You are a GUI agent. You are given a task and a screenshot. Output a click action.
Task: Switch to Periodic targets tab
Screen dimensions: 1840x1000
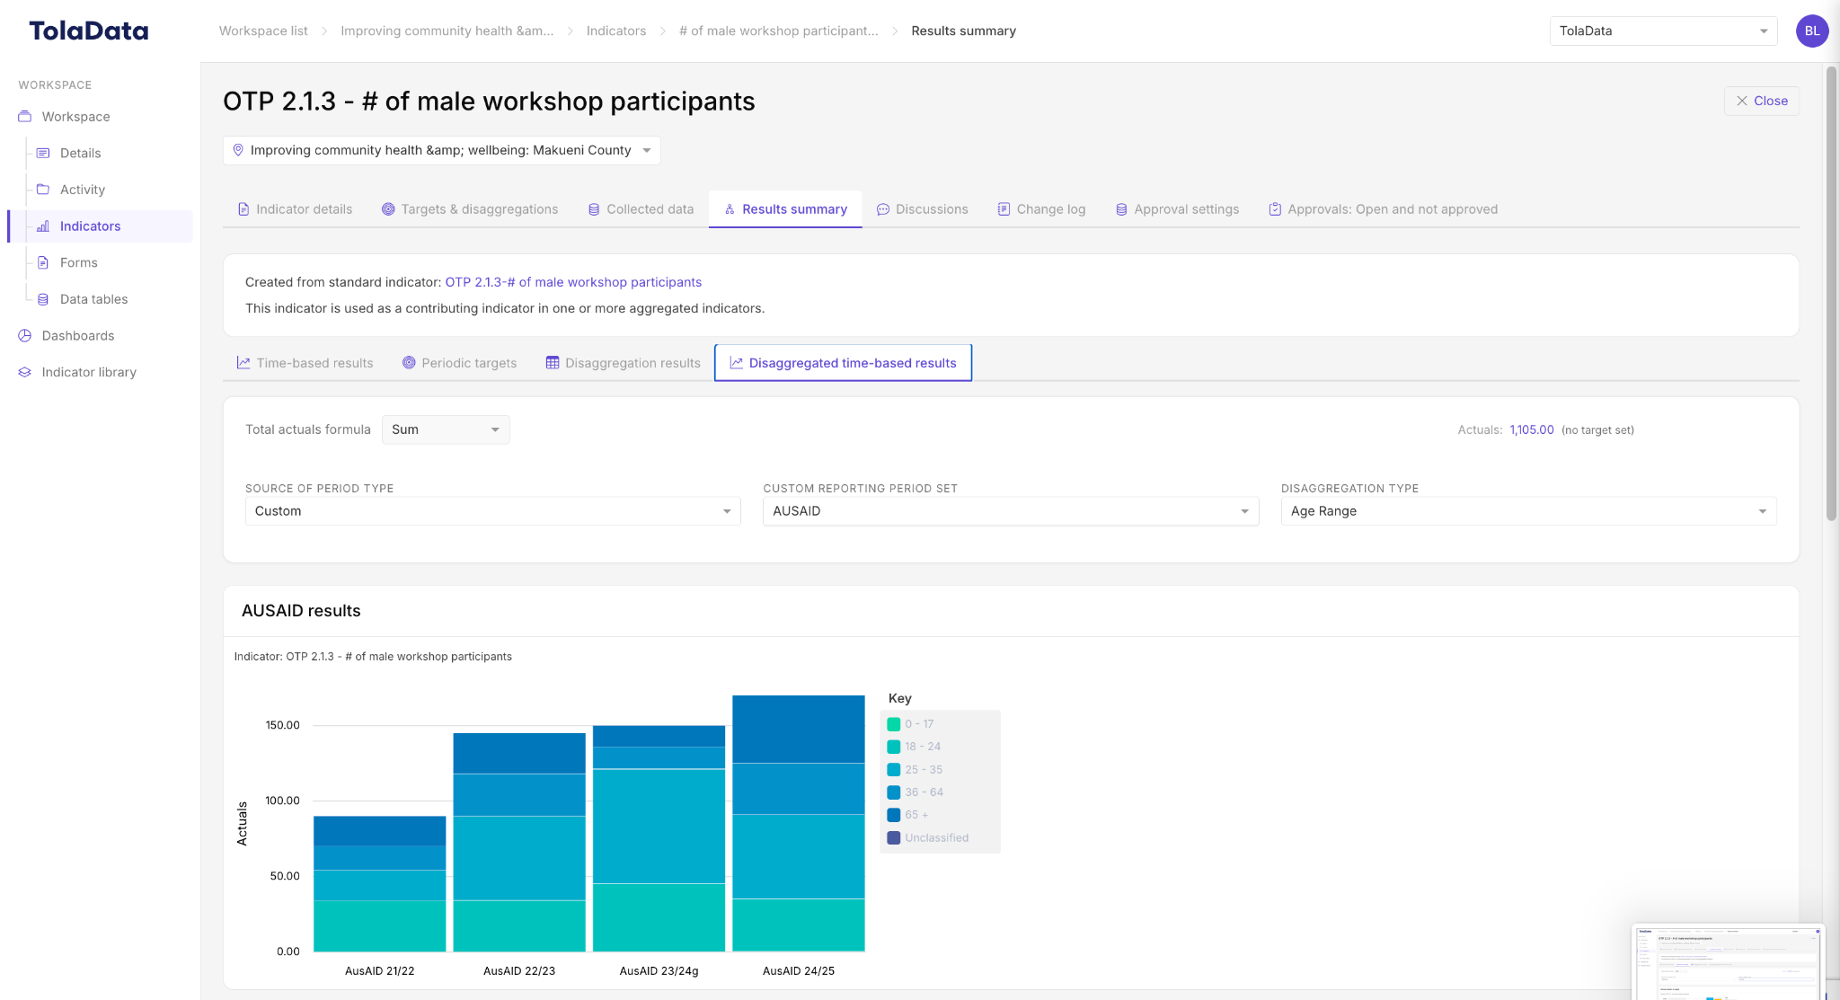(x=459, y=363)
